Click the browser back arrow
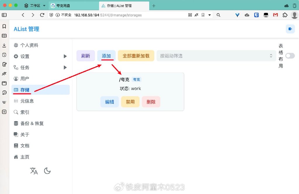This screenshot has height=194, width=299. click(x=23, y=15)
